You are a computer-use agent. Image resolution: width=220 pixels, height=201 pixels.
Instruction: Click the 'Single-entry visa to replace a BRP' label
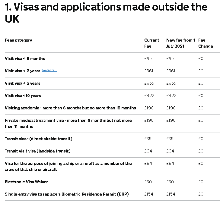(x=67, y=194)
